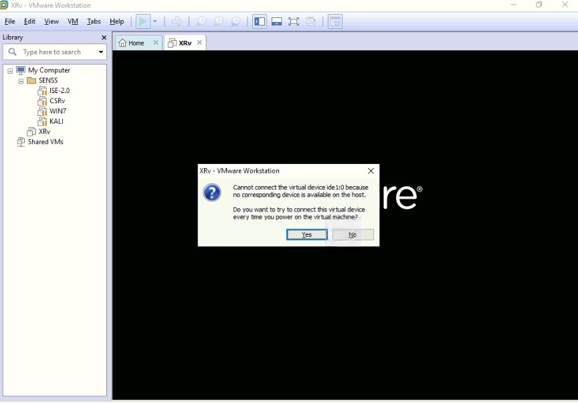Viewport: 578px width, 403px height.
Task: Open the library search dropdown arrow
Action: point(100,52)
